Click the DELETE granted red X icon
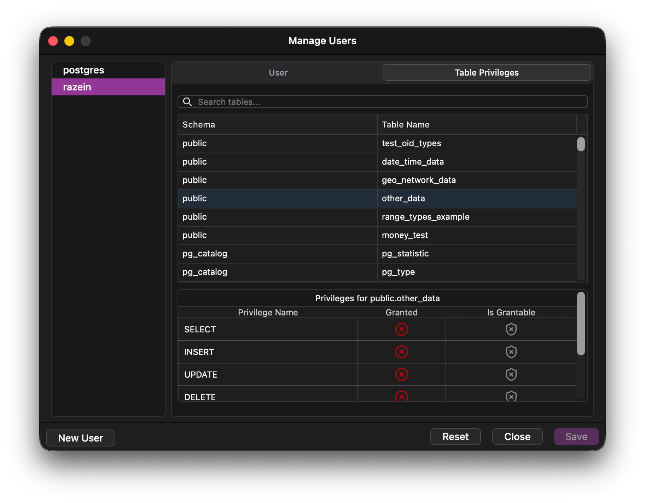Viewport: 645px width, 503px height. point(401,396)
